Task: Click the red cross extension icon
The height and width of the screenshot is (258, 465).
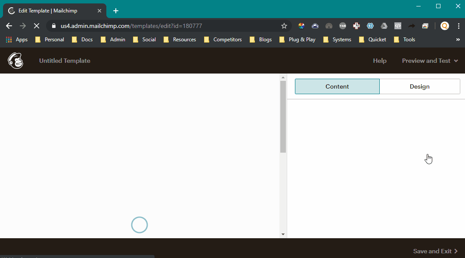Action: [356, 26]
